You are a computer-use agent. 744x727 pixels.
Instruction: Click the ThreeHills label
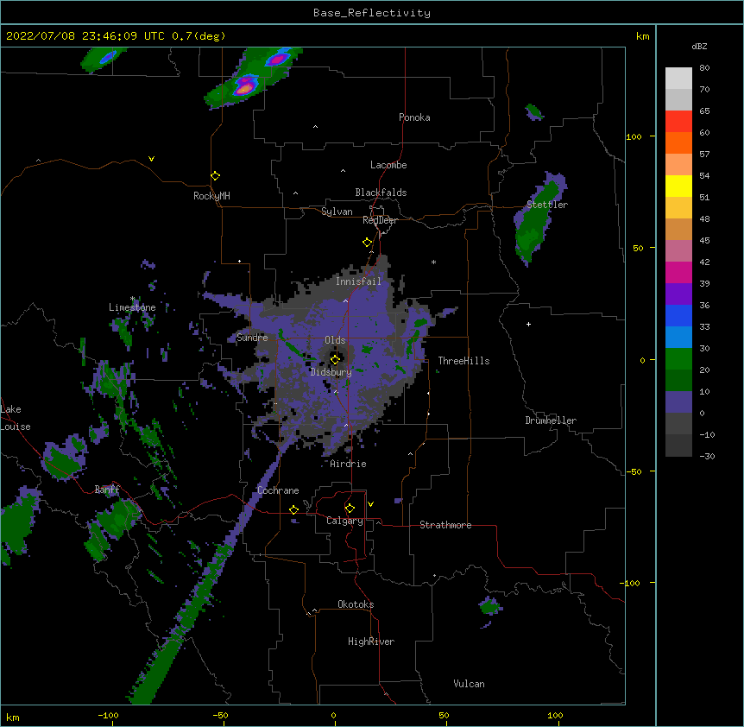pyautogui.click(x=463, y=361)
